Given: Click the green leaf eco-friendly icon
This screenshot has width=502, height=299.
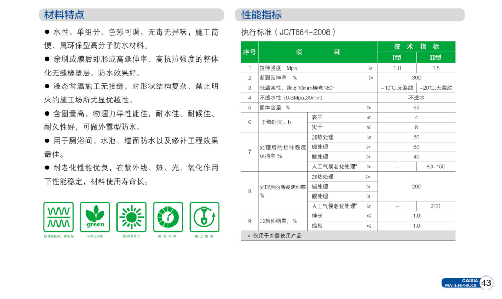Looking at the screenshot, I should [x=95, y=217].
